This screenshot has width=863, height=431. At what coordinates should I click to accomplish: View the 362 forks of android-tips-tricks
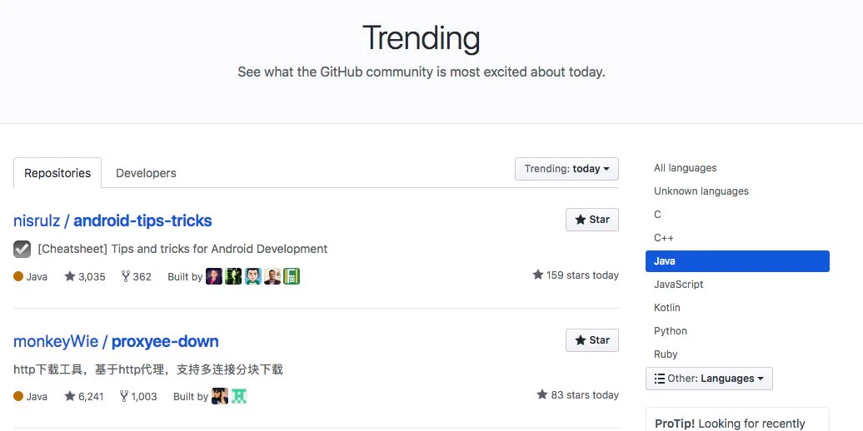click(136, 276)
